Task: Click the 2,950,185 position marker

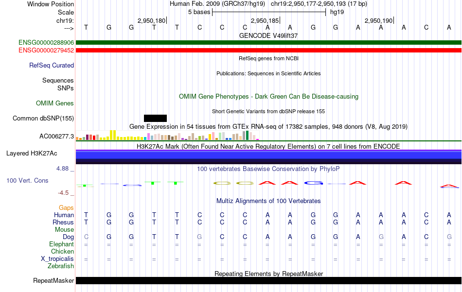Action: pyautogui.click(x=265, y=20)
